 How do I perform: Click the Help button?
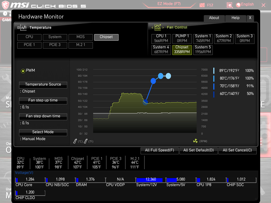tap(236, 18)
